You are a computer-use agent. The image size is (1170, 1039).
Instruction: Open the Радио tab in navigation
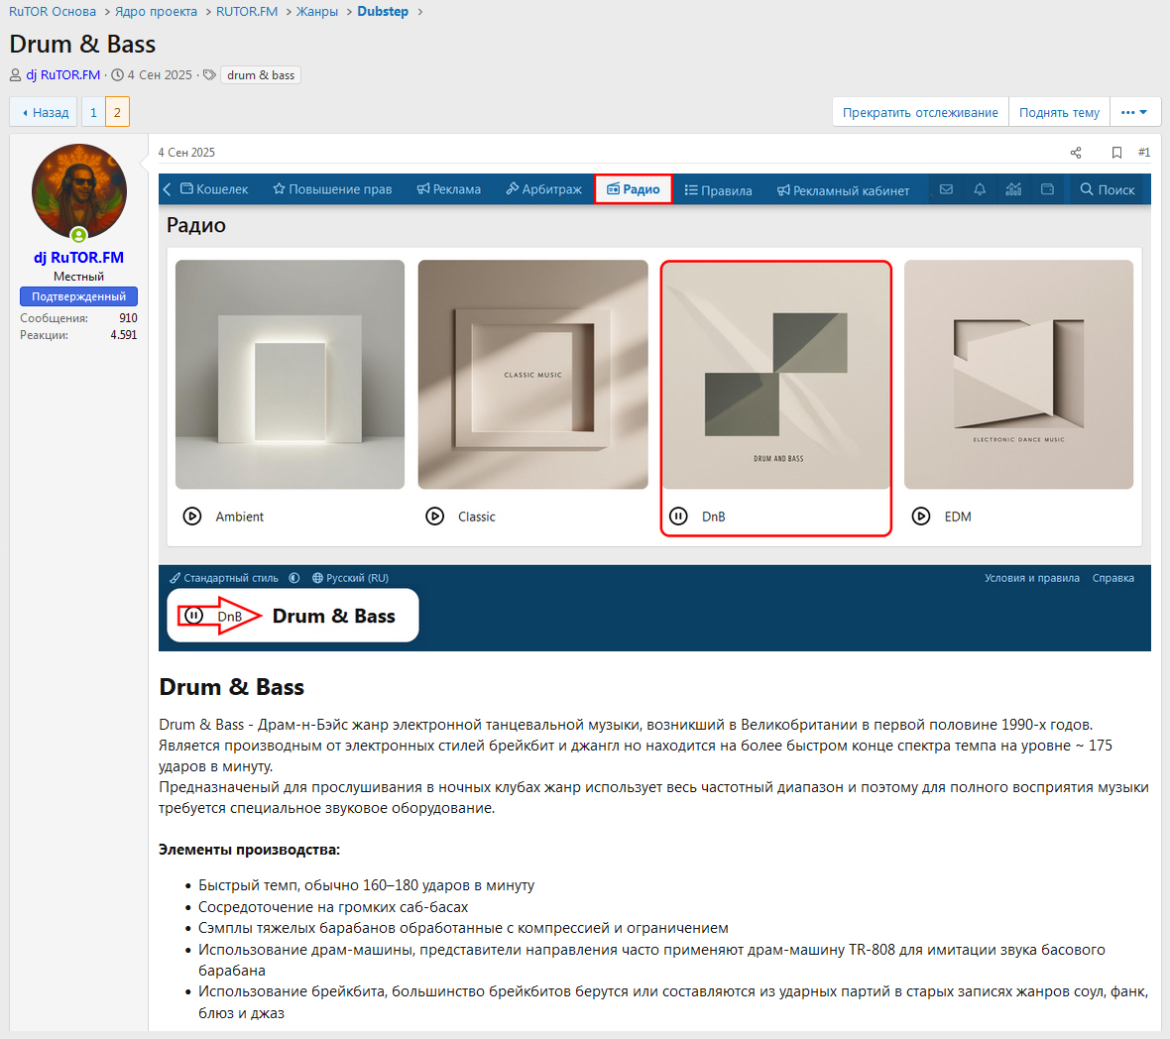coord(634,189)
